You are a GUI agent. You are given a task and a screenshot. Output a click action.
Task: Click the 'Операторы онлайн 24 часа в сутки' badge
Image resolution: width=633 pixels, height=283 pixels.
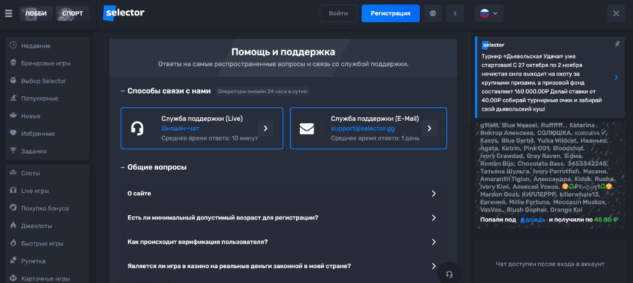click(262, 91)
